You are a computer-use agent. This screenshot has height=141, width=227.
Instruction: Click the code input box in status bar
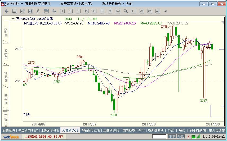click(x=159, y=137)
